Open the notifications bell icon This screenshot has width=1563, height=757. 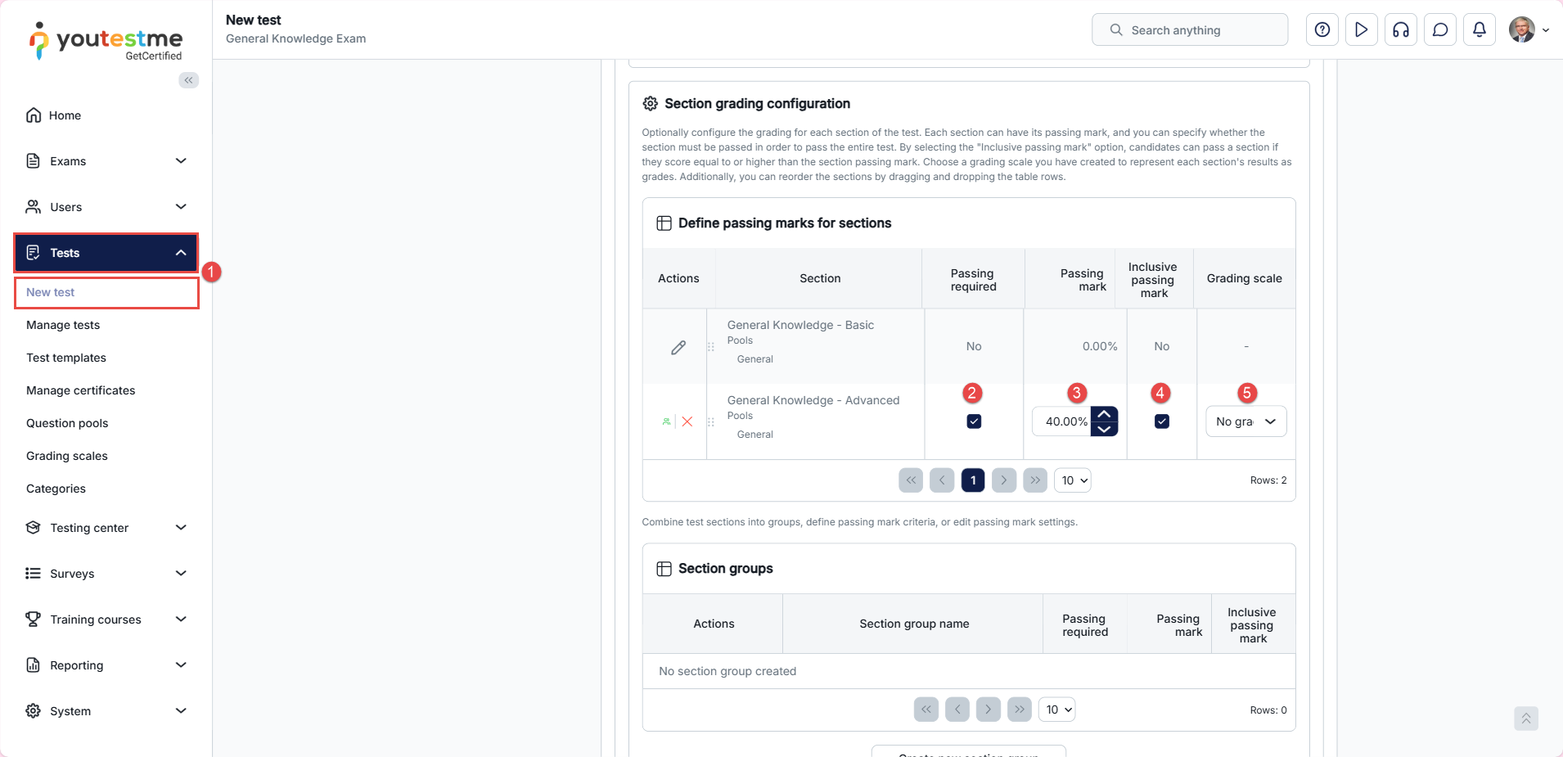pos(1480,30)
